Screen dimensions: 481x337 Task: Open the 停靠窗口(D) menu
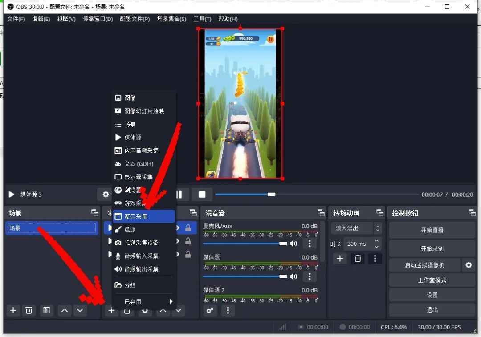(98, 19)
